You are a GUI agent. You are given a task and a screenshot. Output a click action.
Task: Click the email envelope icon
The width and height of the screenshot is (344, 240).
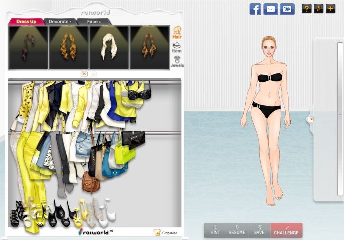(x=271, y=9)
